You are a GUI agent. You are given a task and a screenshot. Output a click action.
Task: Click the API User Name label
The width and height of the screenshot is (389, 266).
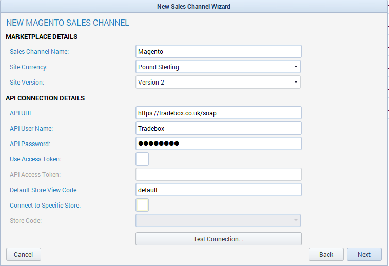tap(31, 129)
